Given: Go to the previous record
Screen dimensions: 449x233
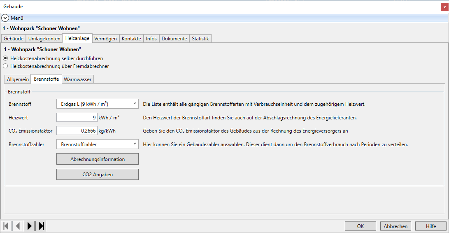Looking at the screenshot, I should click(18, 226).
